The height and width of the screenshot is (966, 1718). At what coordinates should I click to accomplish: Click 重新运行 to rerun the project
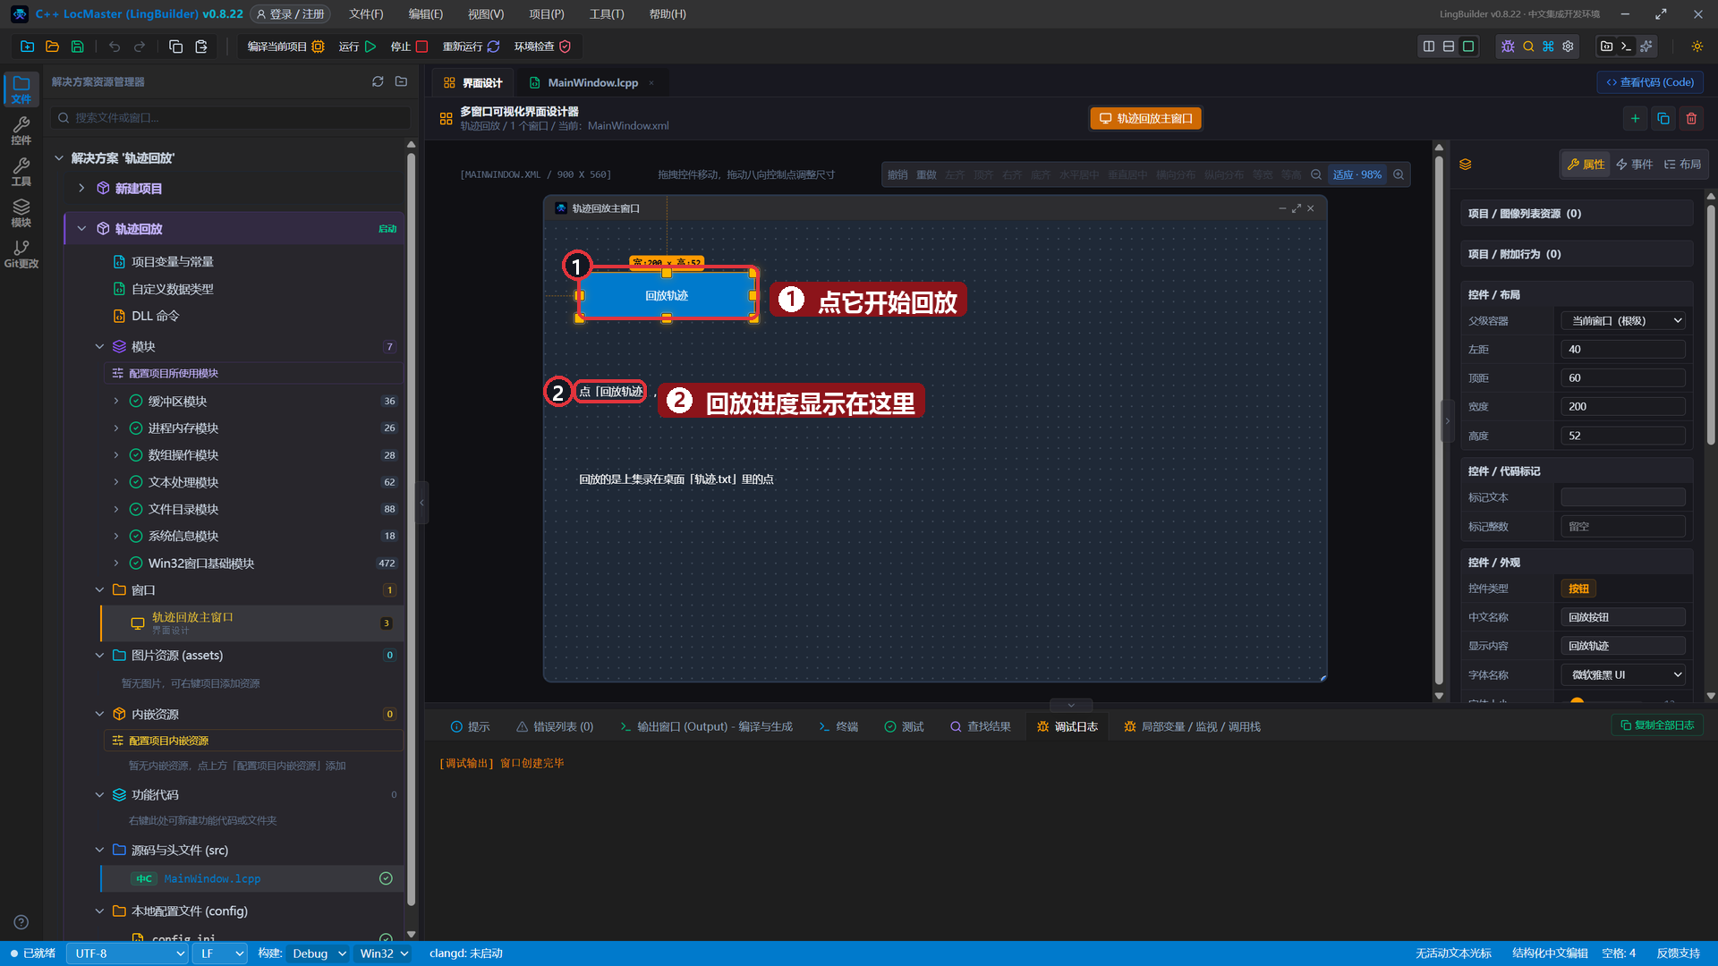coord(471,47)
